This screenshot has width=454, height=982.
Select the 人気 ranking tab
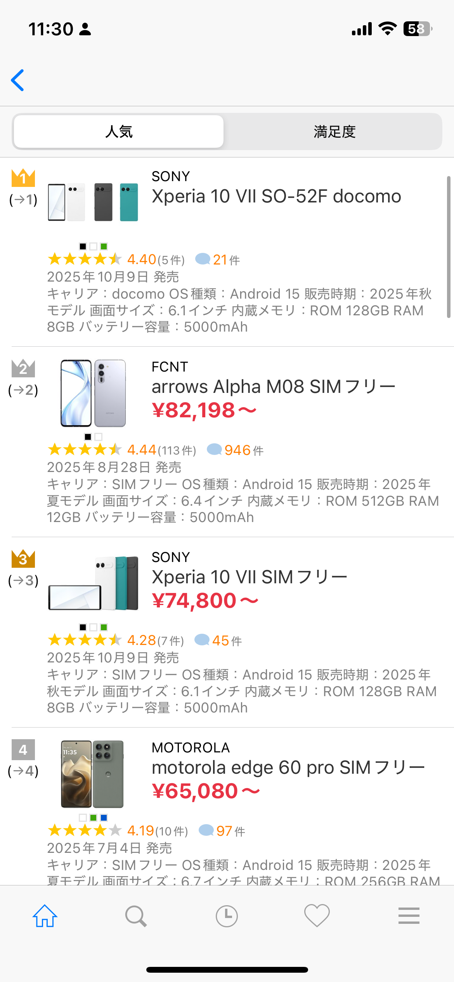[x=119, y=132]
